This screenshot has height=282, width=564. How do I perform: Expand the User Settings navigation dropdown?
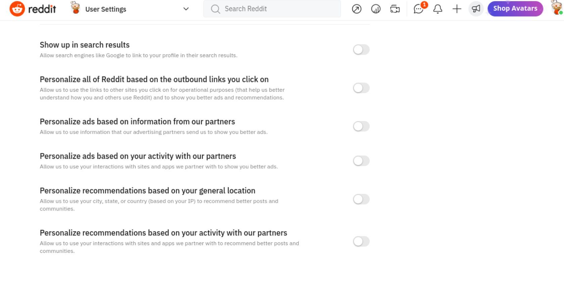186,9
